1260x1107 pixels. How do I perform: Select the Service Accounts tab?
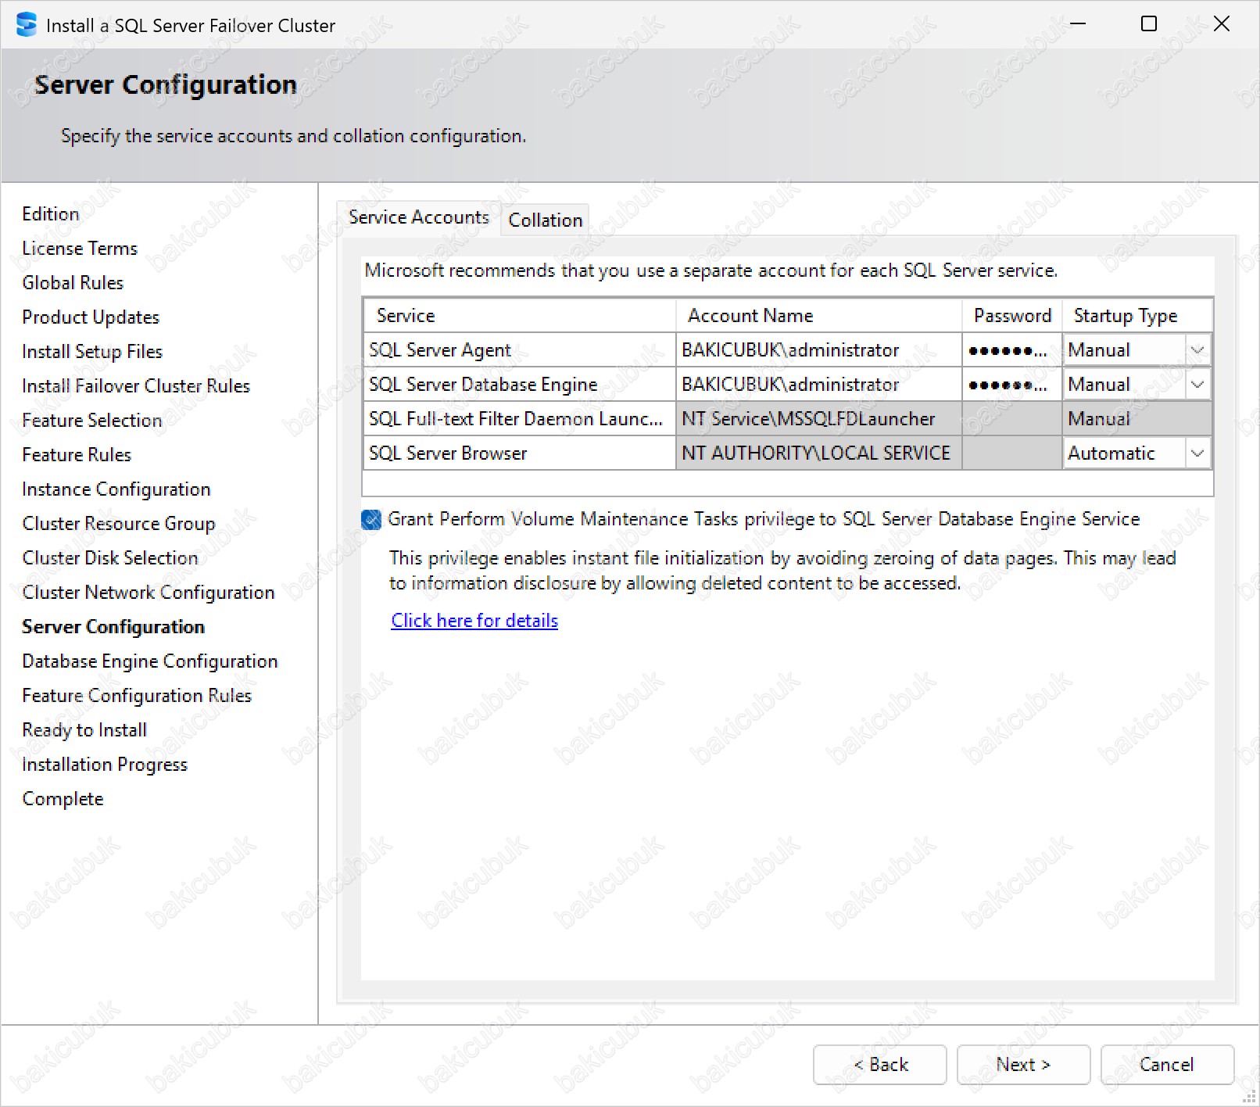pyautogui.click(x=418, y=217)
